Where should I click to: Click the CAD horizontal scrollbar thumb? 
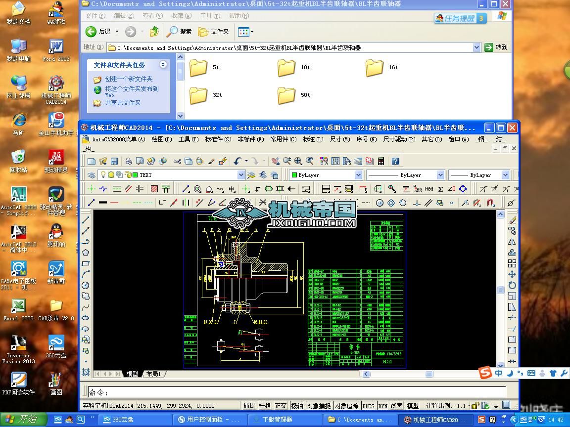coord(429,374)
